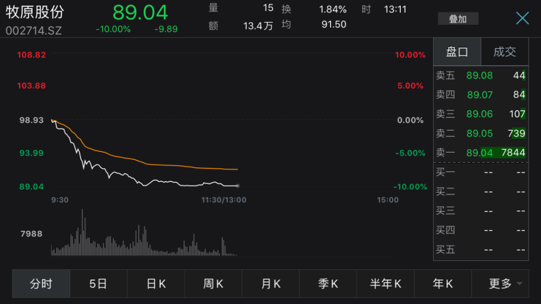This screenshot has width=541, height=304.
Task: Click the 5.00% right axis label
Action: click(x=410, y=86)
